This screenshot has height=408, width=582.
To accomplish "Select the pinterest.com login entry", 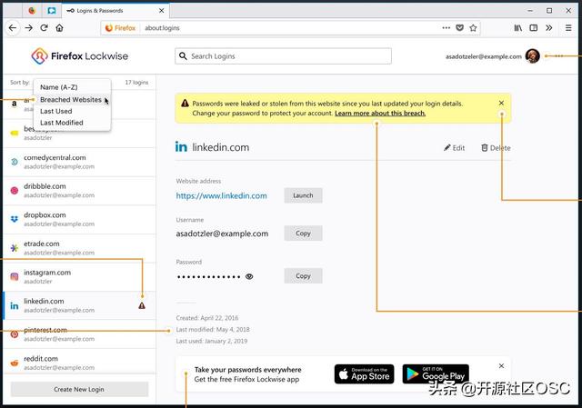I will pos(79,334).
